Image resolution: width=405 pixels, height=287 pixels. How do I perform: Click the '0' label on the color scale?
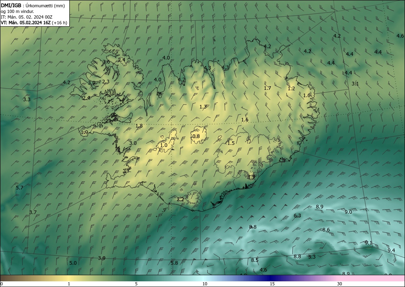2,284
